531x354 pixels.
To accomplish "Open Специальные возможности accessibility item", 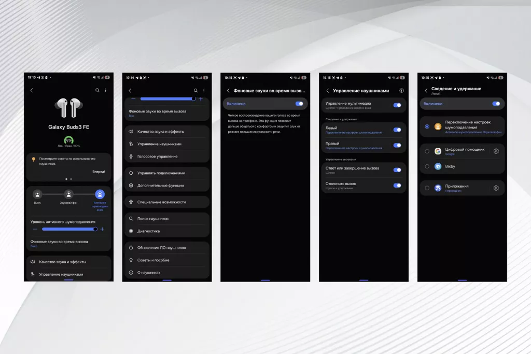I will tap(167, 202).
